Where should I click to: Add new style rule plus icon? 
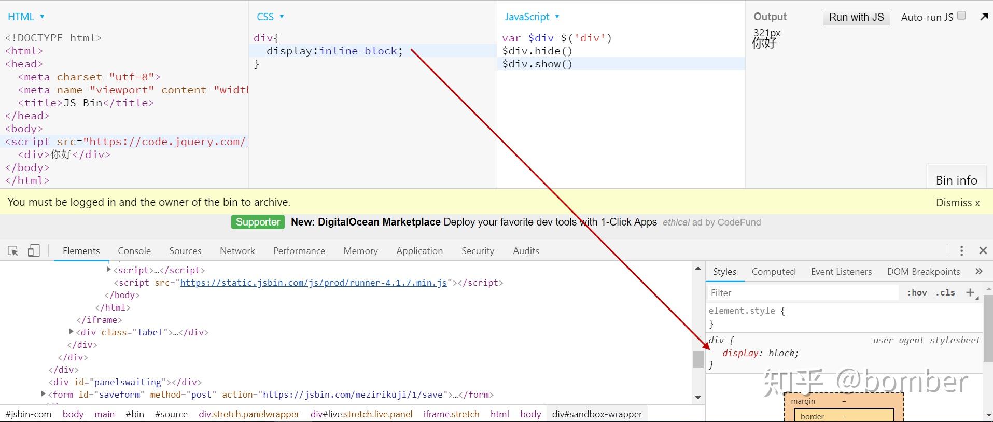[970, 292]
